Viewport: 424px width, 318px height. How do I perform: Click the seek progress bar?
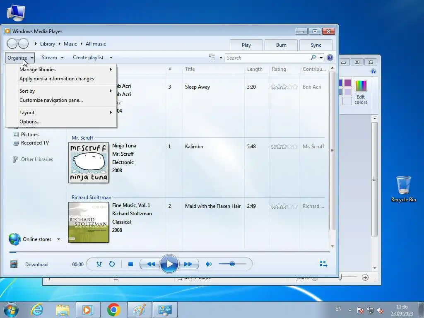[169, 252]
